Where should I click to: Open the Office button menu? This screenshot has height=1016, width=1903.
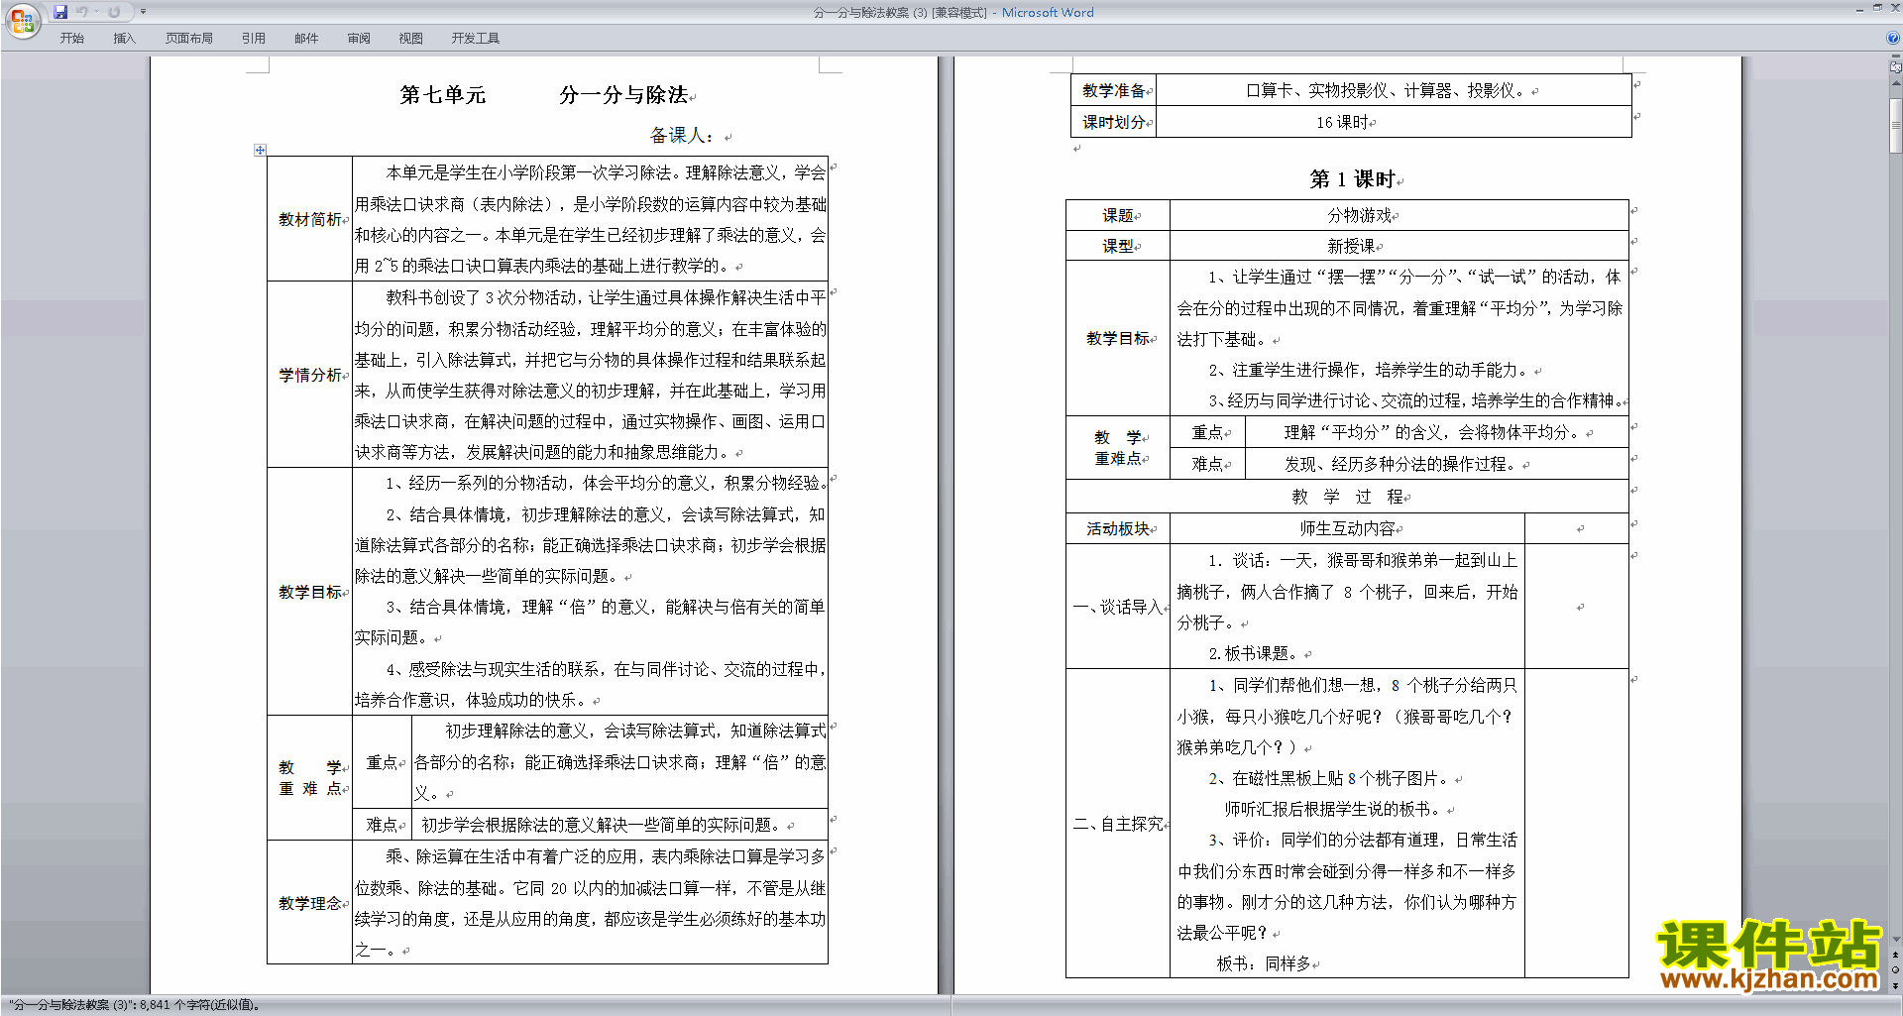22,20
